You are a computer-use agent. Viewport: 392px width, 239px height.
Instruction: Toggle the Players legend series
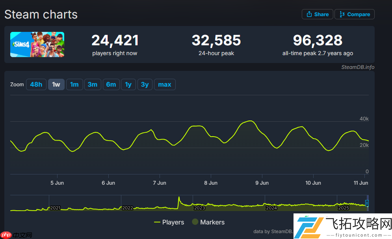point(169,222)
